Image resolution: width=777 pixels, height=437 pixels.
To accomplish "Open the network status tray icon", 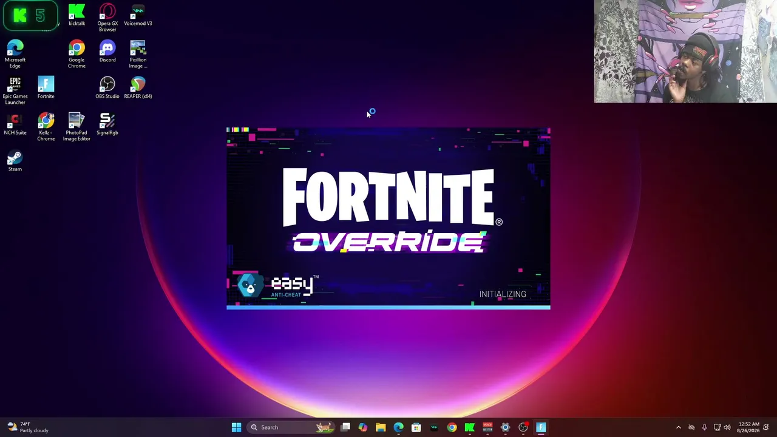I will click(717, 427).
